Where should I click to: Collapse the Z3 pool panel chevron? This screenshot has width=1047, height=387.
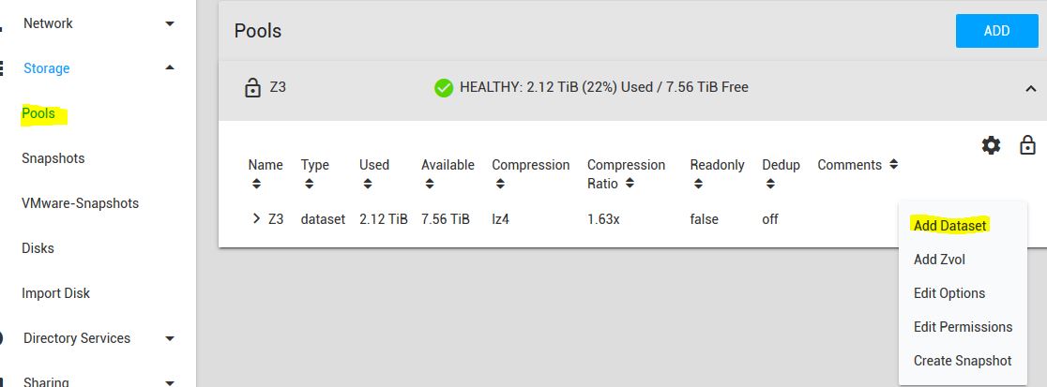click(x=1029, y=88)
